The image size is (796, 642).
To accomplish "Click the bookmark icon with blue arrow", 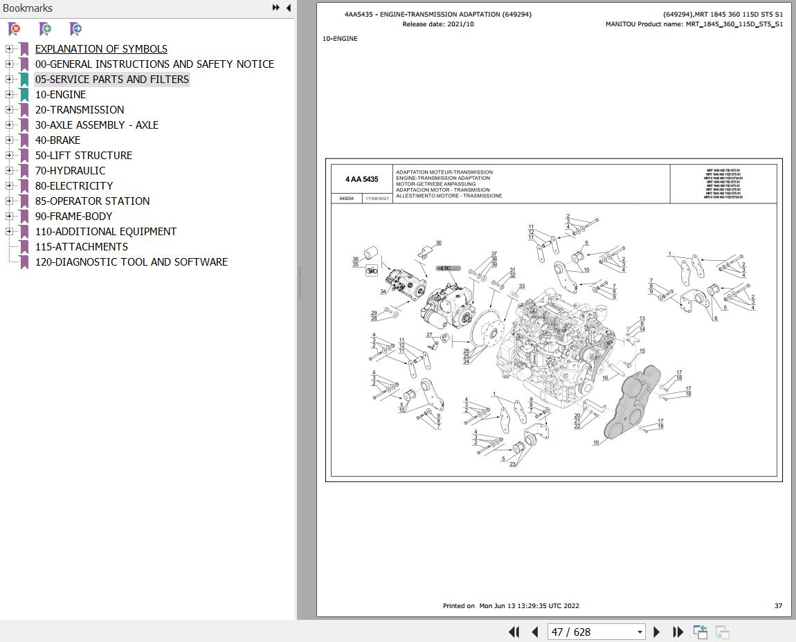I will 75,30.
